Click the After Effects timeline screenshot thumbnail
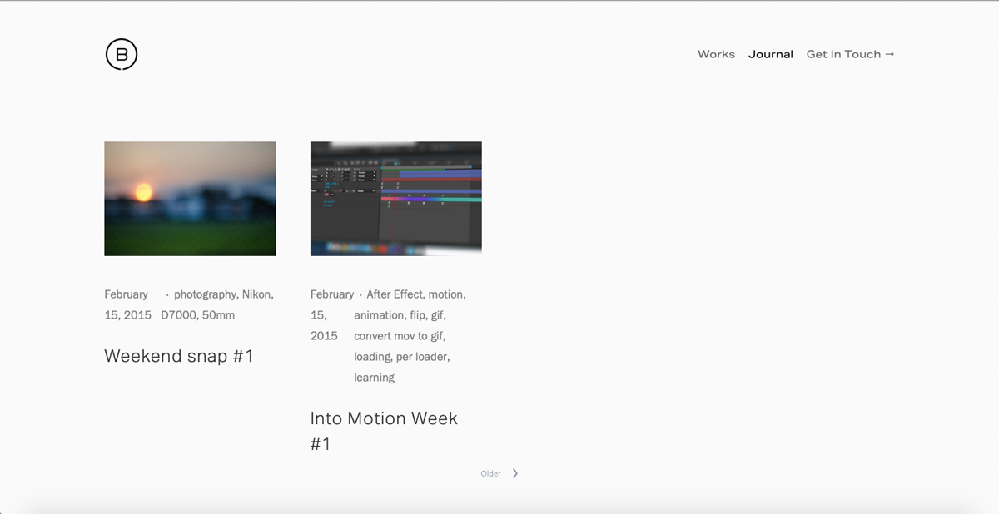Viewport: 999px width, 514px height. point(395,198)
